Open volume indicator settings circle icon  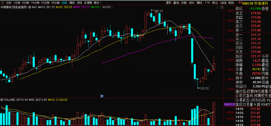(x=2, y=100)
